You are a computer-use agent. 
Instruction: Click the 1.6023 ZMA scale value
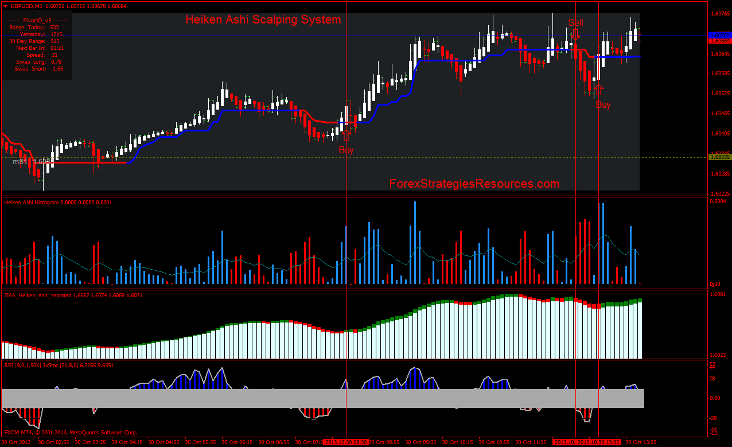click(718, 355)
